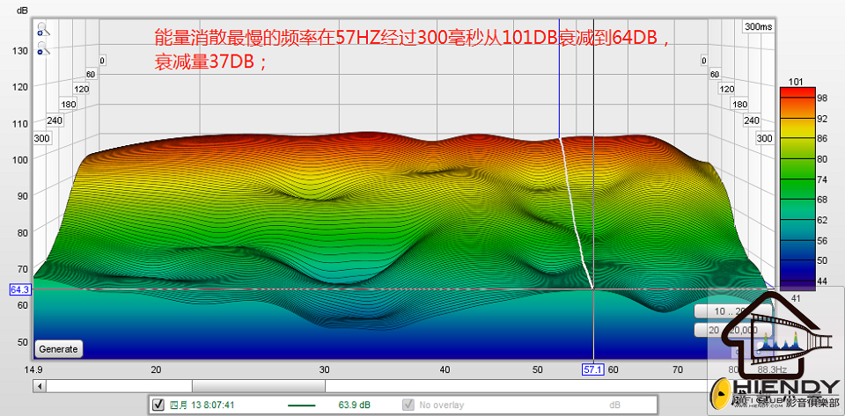Click the 120 label on right time axis
This screenshot has width=845, height=416.
coord(728,89)
